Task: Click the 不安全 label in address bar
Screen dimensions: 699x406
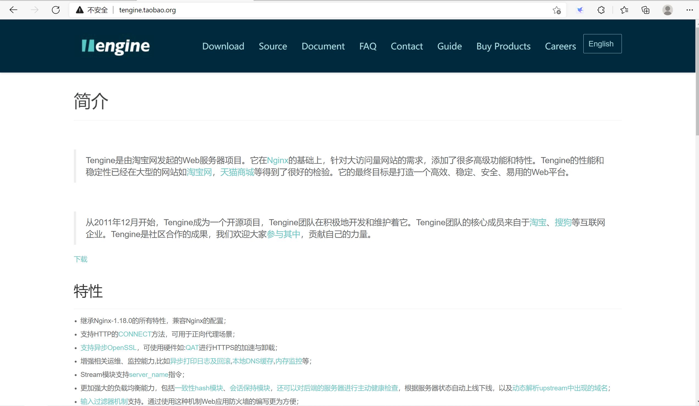Action: [x=97, y=10]
